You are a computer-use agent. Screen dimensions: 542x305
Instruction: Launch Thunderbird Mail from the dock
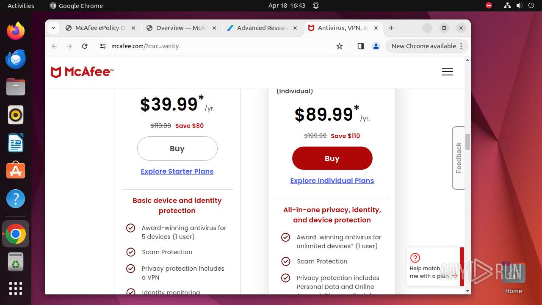[16, 59]
